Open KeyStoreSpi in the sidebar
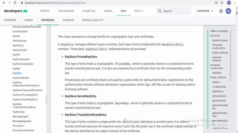 [x=19, y=112]
